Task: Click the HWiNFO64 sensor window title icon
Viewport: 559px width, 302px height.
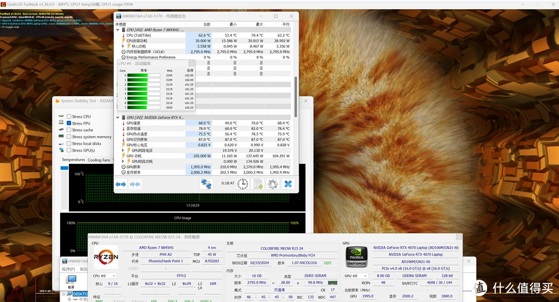Action: (x=119, y=16)
